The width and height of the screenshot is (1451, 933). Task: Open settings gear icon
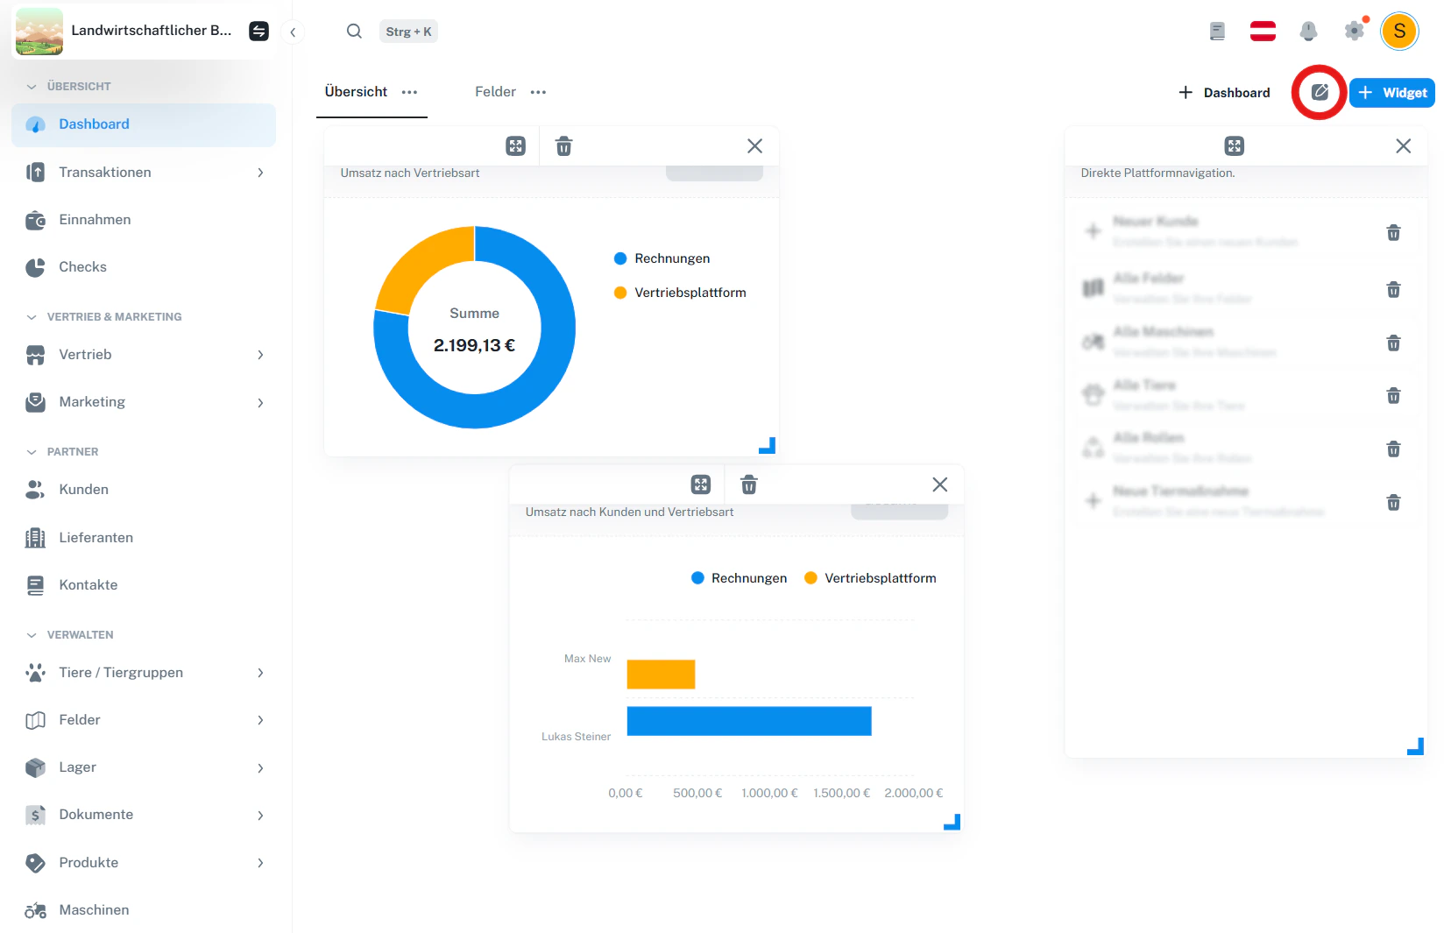(1354, 32)
